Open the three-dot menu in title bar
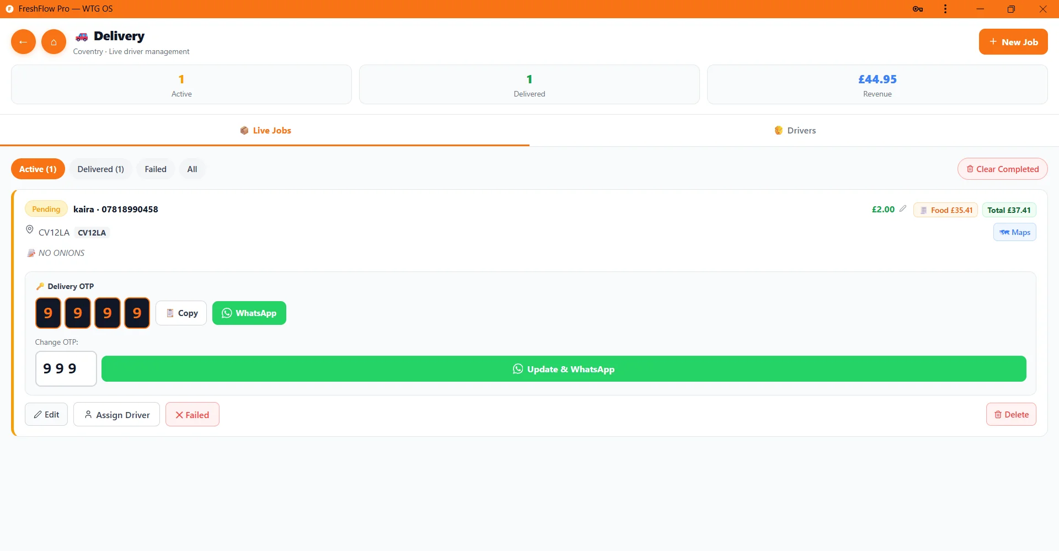 click(945, 9)
